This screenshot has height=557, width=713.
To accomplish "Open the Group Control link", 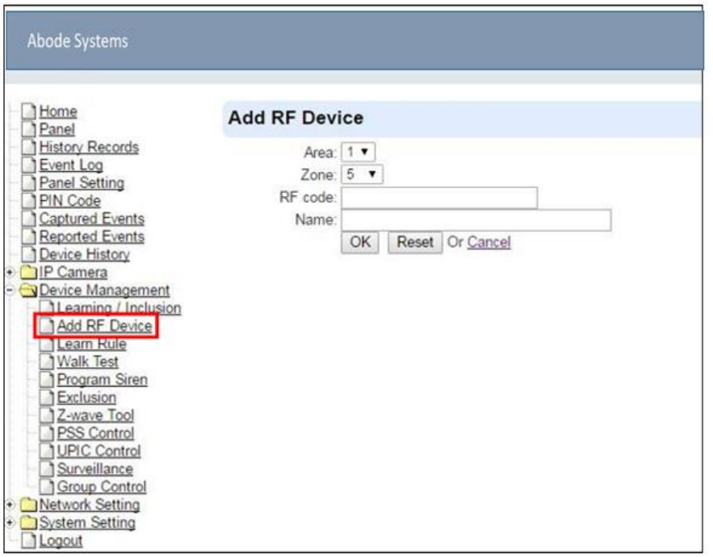I will (102, 487).
